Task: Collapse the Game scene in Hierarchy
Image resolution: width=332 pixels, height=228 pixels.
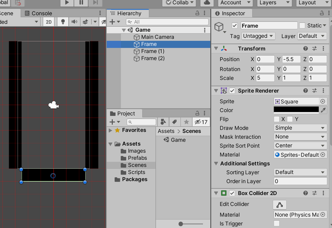Action: (124, 30)
